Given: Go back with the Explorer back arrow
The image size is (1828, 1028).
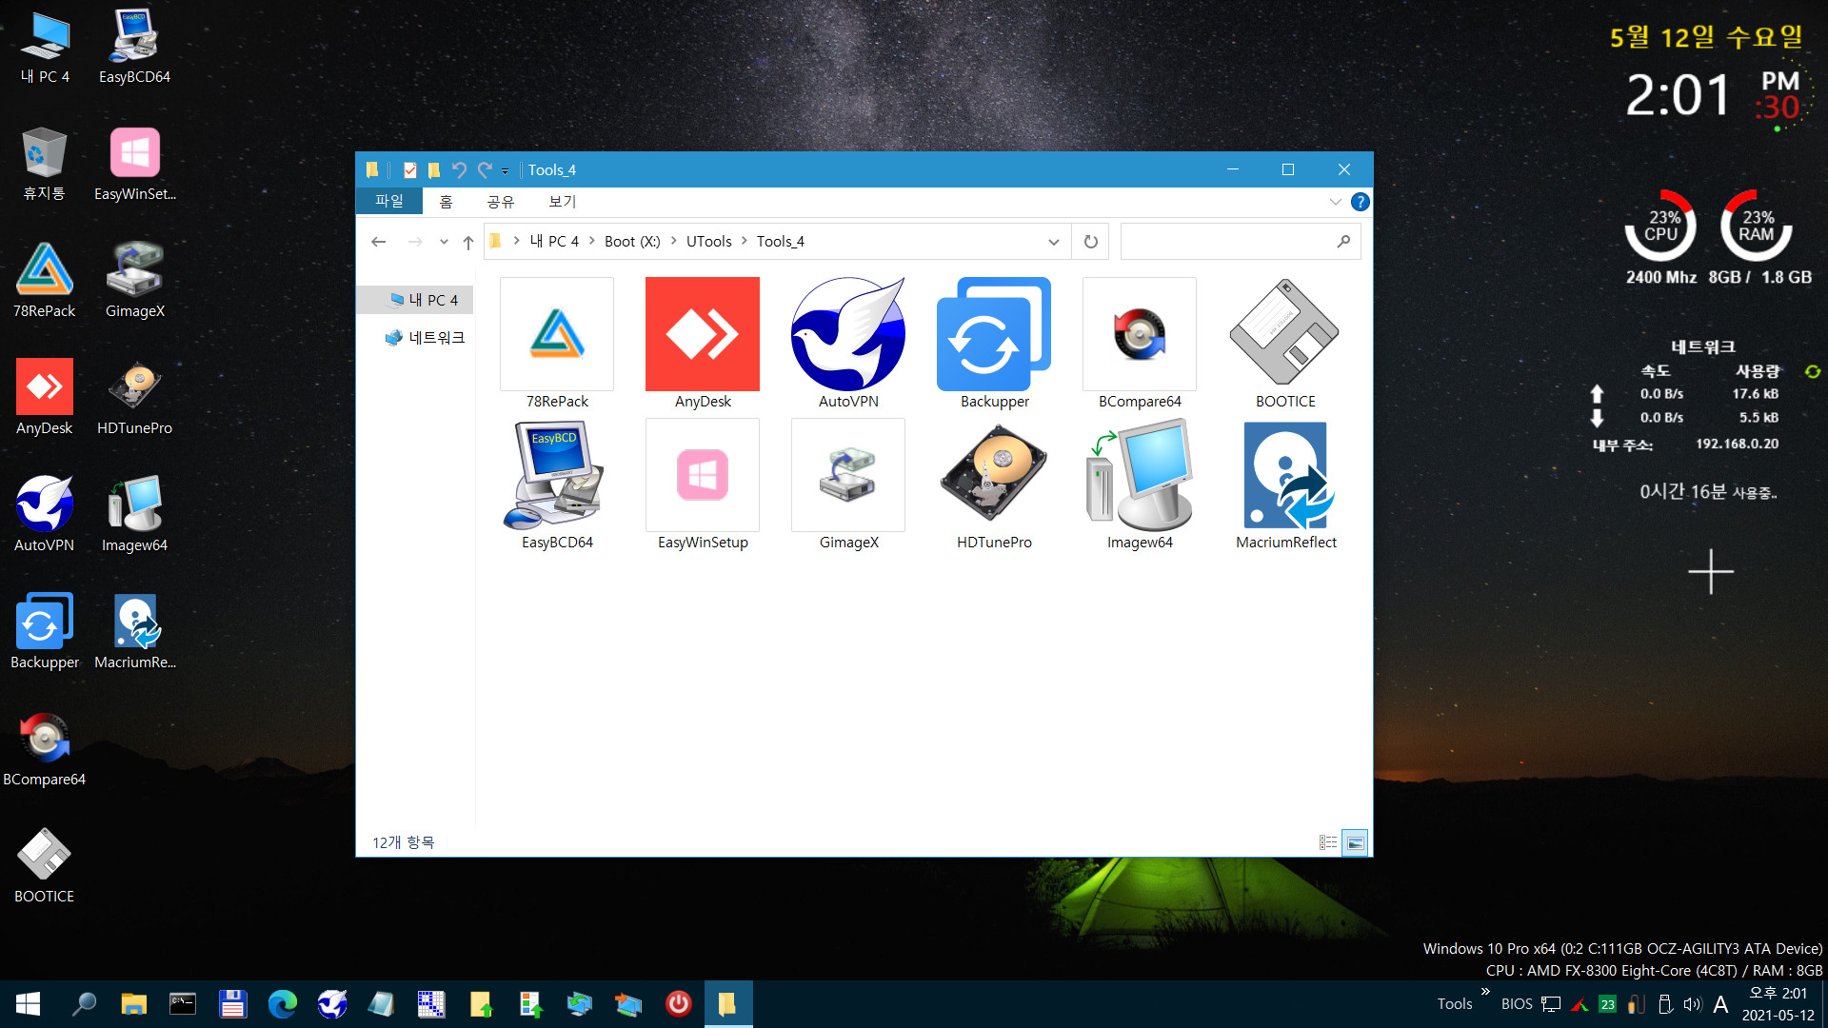Looking at the screenshot, I should [378, 242].
